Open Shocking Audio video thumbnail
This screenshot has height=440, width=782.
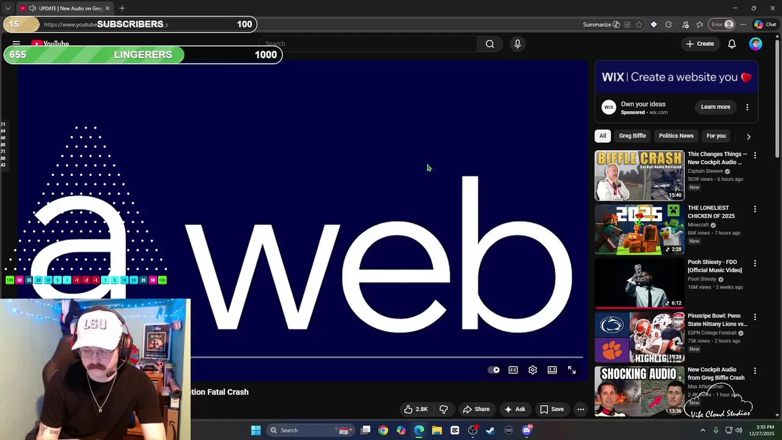point(640,391)
